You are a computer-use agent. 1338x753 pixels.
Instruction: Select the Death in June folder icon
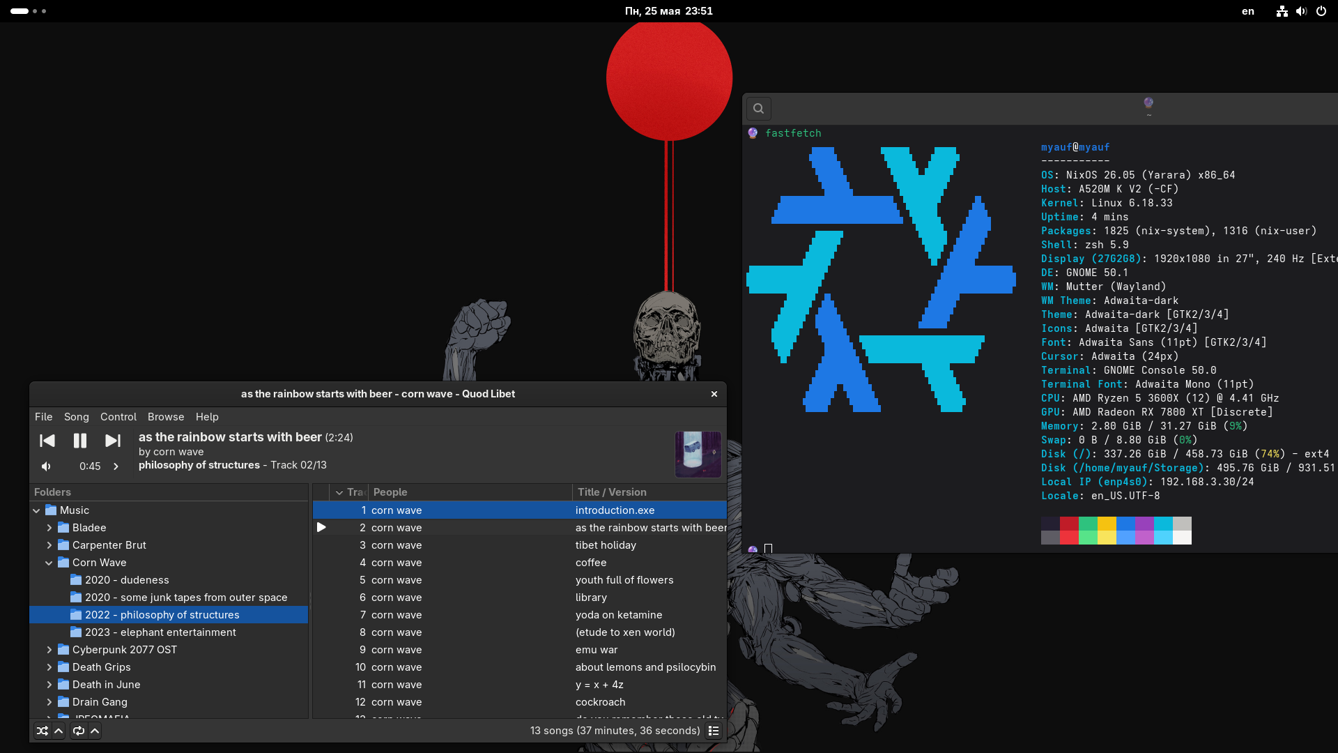pos(63,685)
